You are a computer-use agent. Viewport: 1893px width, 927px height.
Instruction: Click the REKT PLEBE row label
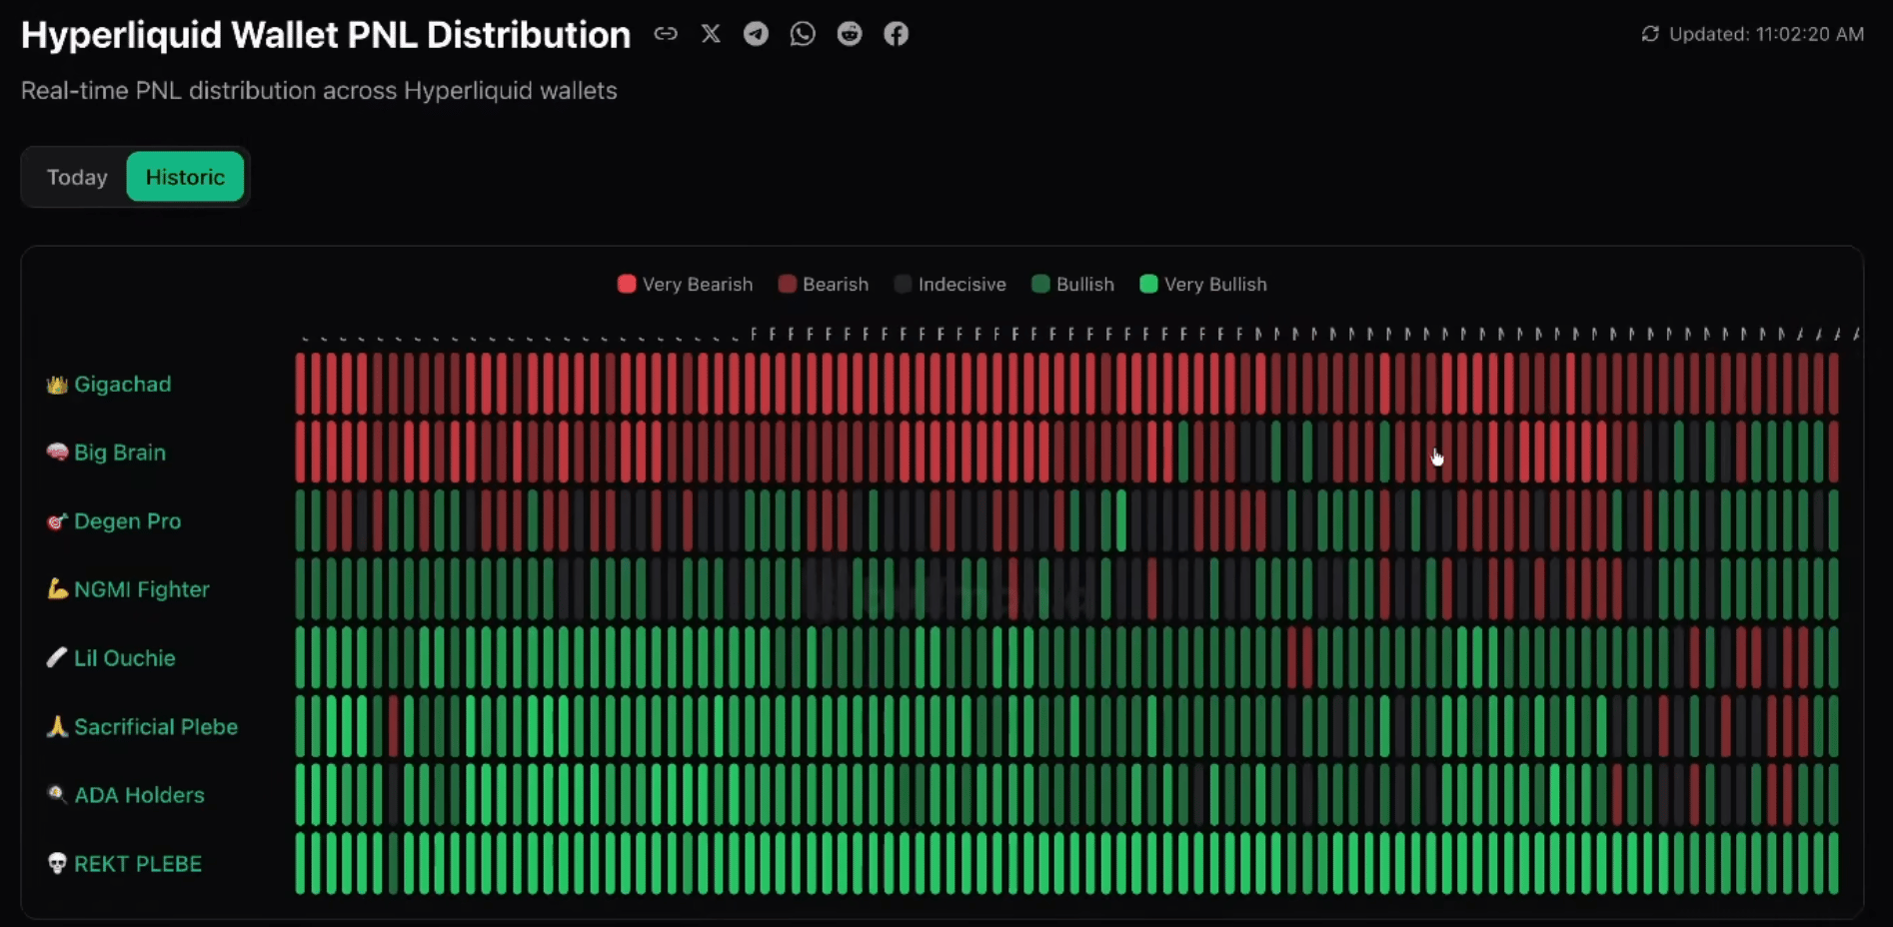click(x=138, y=863)
